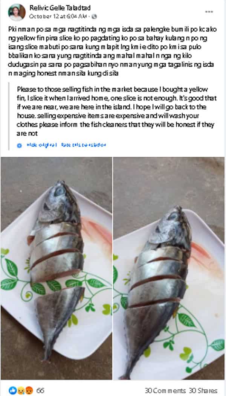
Task: Open the three-dot post options menu
Action: (x=209, y=12)
